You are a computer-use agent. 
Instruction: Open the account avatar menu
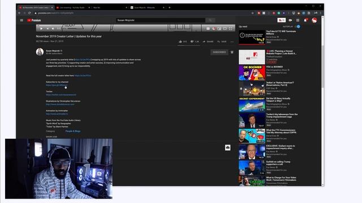click(x=314, y=20)
